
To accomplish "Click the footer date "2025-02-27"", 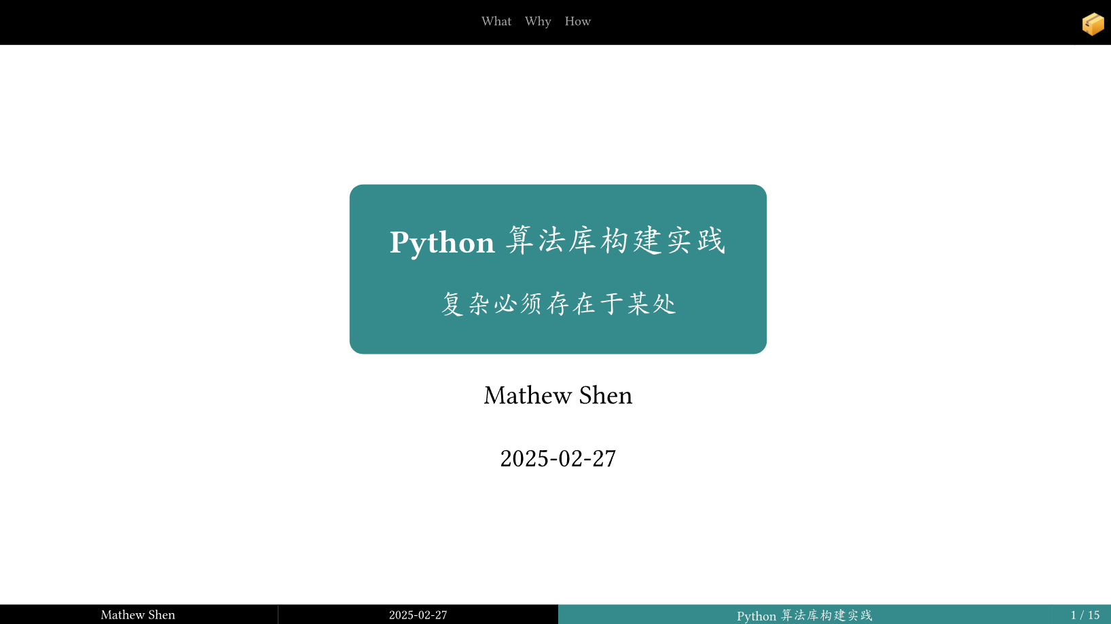I will pos(418,615).
